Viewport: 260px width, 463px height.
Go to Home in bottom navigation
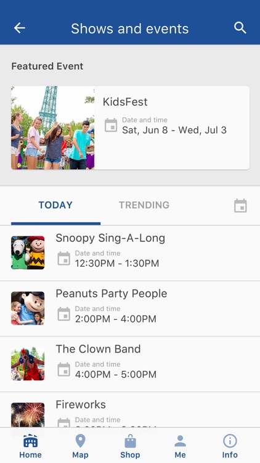(30, 446)
